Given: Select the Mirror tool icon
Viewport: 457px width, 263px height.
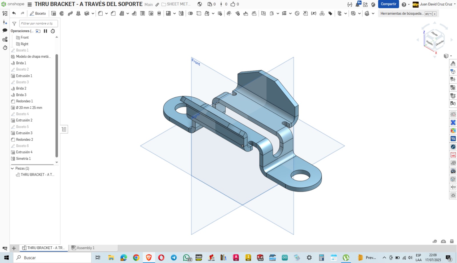Looking at the screenshot, I should click(x=181, y=13).
